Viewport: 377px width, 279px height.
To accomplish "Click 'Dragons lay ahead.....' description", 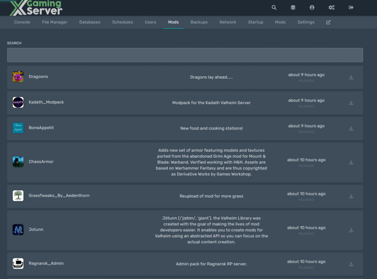I will click(x=211, y=77).
